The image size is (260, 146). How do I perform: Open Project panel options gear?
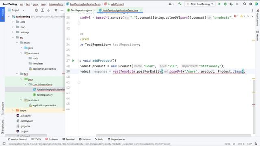click(56, 10)
